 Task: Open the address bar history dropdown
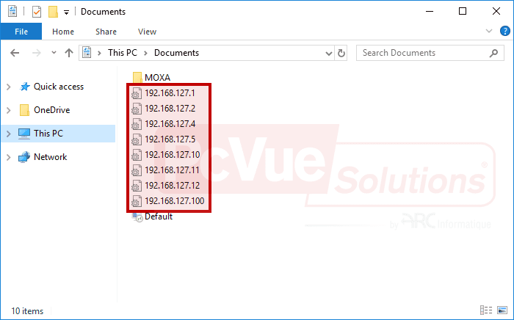[x=327, y=53]
